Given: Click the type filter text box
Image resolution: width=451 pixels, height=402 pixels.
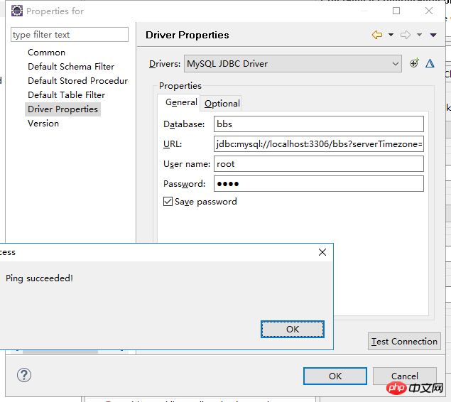Looking at the screenshot, I should [70, 35].
